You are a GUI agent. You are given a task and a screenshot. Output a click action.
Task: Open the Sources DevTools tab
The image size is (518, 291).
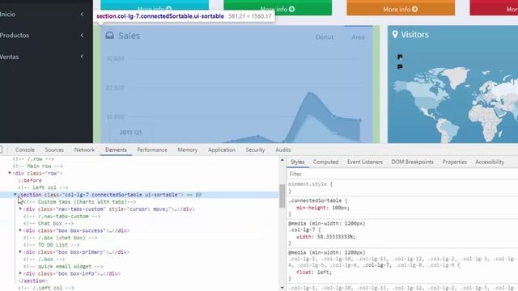click(54, 150)
